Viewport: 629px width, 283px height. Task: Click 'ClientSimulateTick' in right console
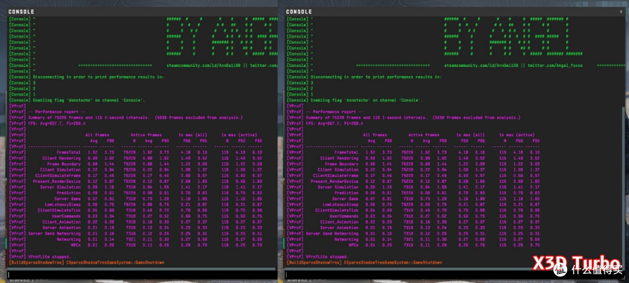coord(337,210)
